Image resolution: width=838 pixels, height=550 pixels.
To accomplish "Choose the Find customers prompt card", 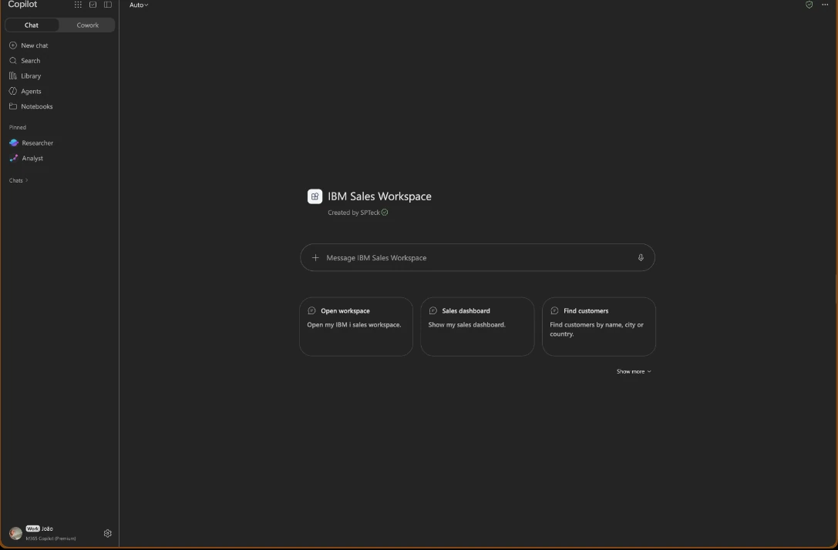I will pos(598,327).
